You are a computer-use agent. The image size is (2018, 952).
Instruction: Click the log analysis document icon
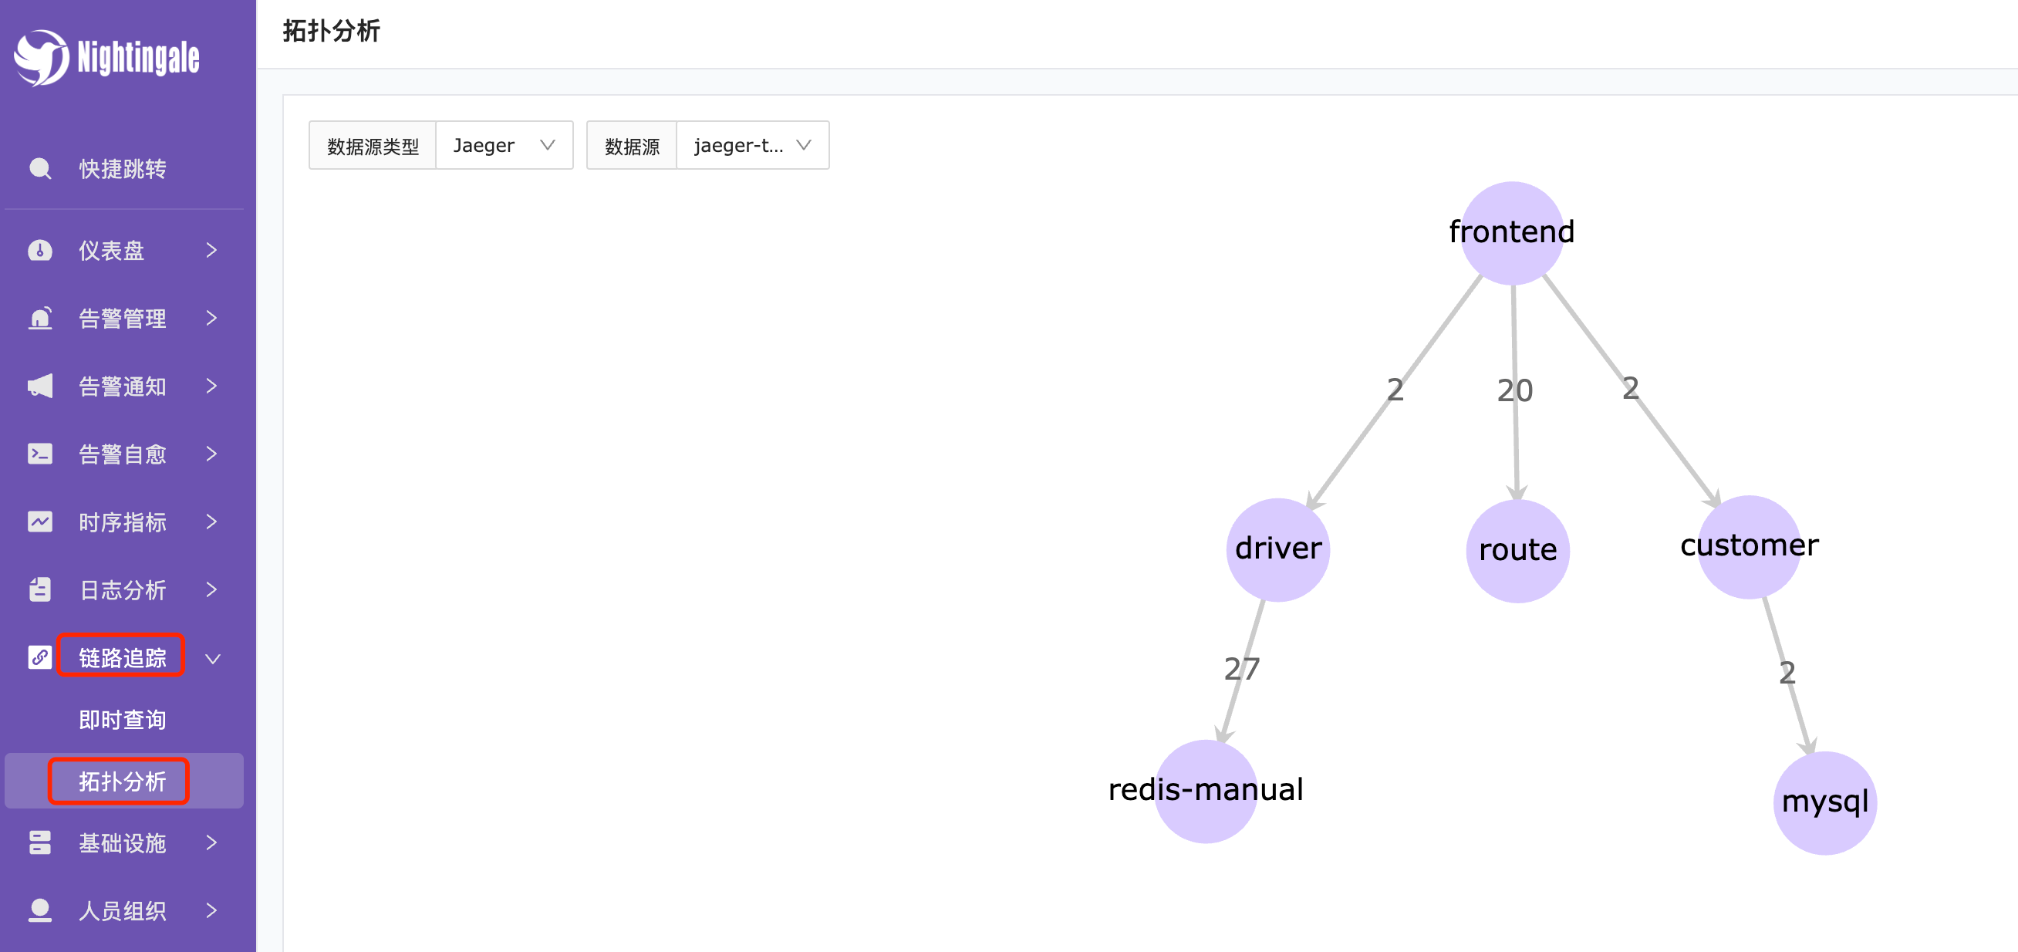click(x=40, y=590)
